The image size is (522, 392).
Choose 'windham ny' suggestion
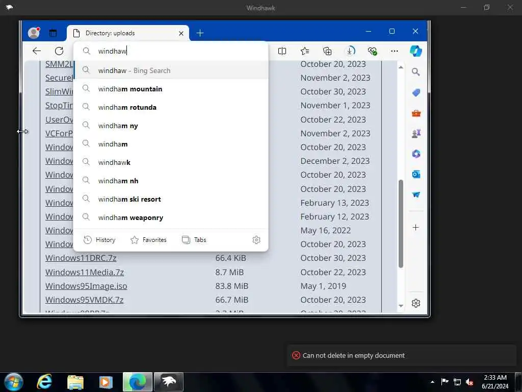[171, 126]
